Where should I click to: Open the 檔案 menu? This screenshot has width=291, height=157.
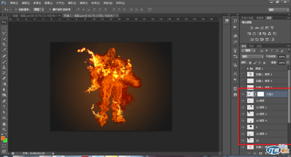point(14,3)
